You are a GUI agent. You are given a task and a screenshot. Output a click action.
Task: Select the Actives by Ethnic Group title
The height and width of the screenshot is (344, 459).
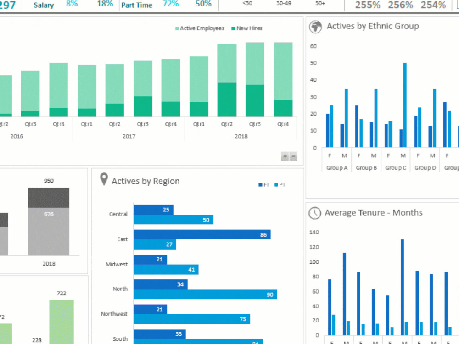click(x=373, y=26)
